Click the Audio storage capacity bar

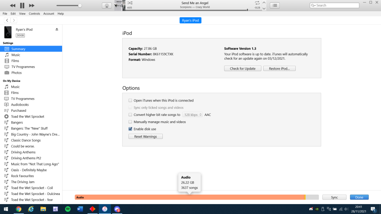[x=189, y=197]
